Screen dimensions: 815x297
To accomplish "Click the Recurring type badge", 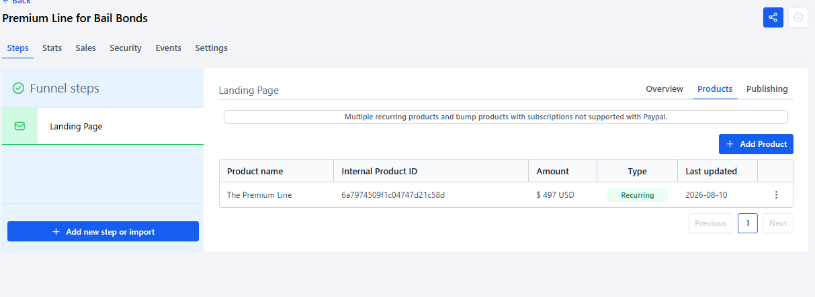I will 637,195.
